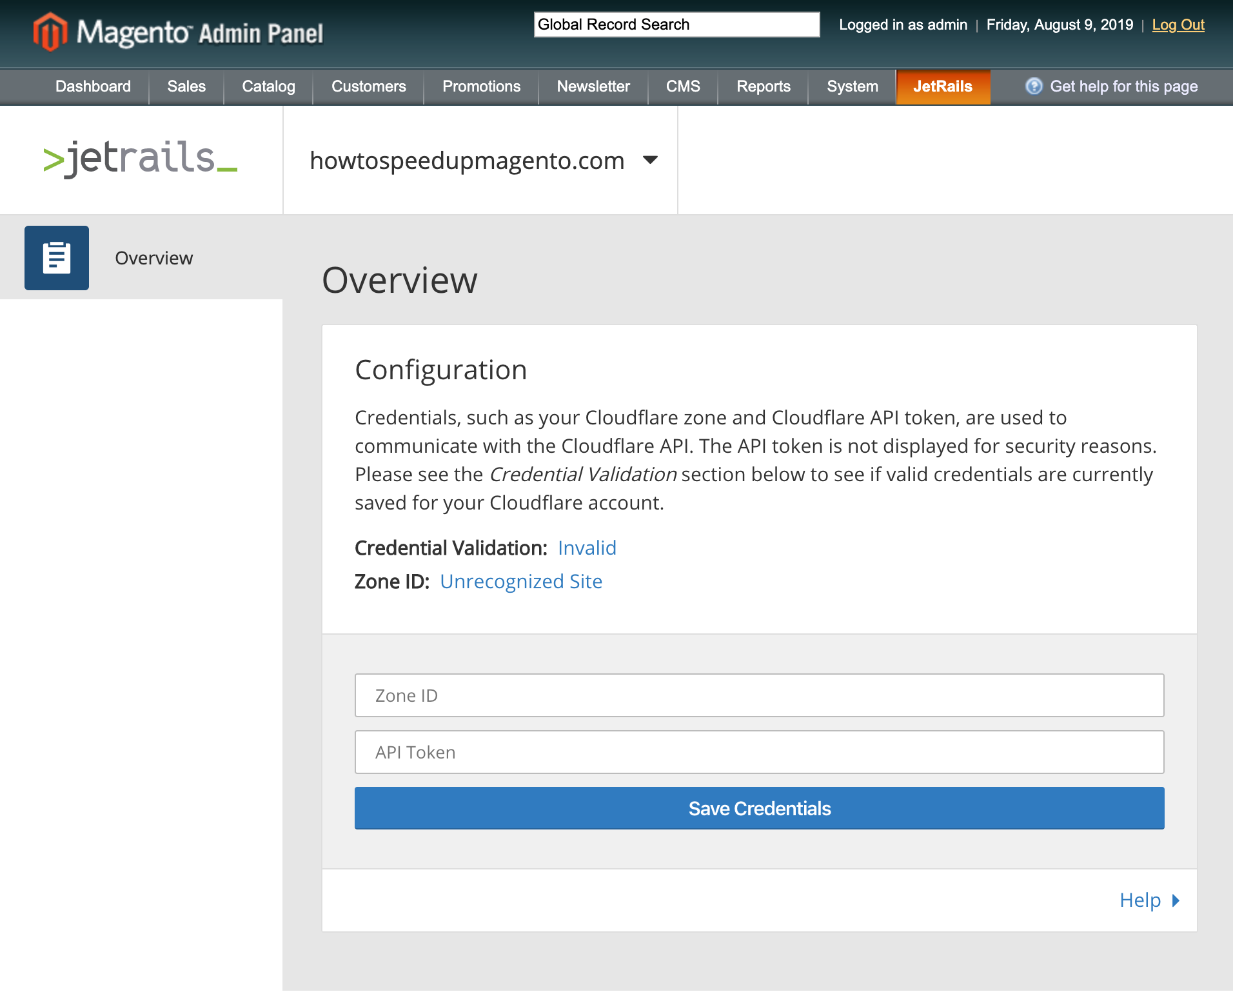Click the Logged in as admin text
Viewport: 1233px width, 992px height.
[903, 25]
